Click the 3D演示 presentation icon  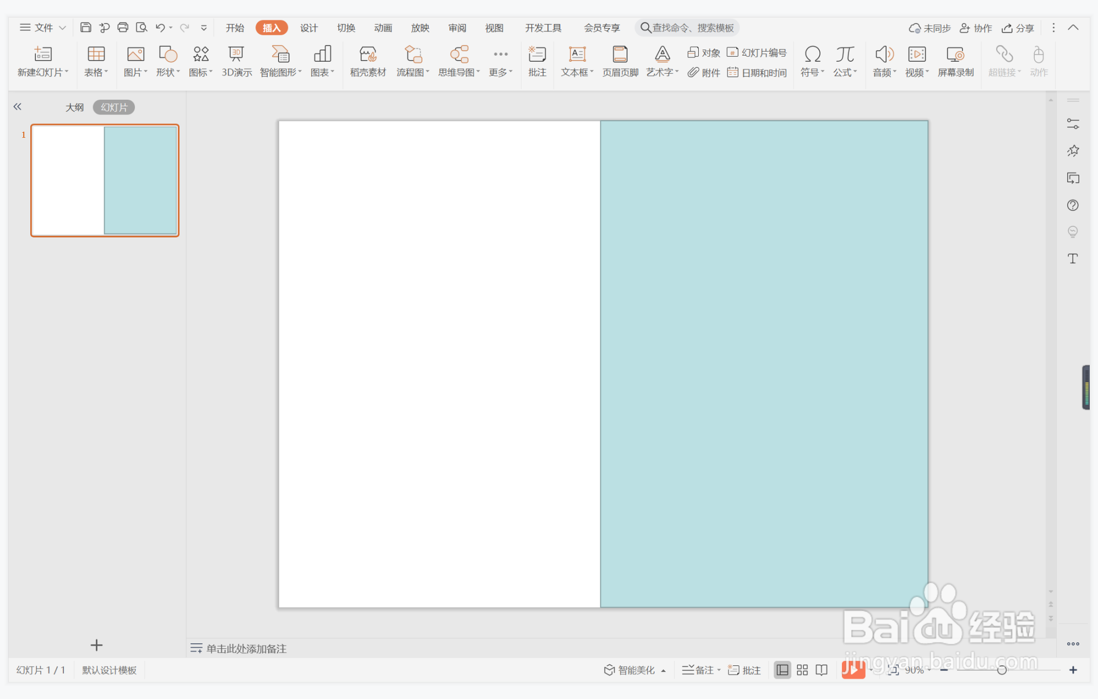point(236,61)
